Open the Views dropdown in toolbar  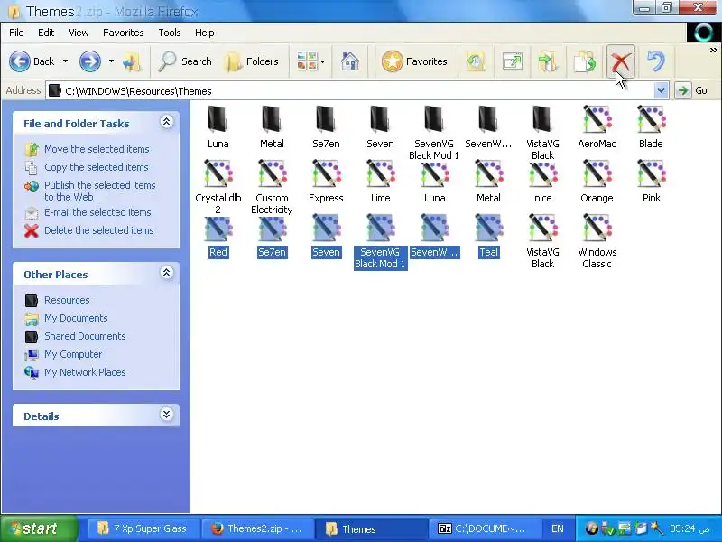point(310,61)
